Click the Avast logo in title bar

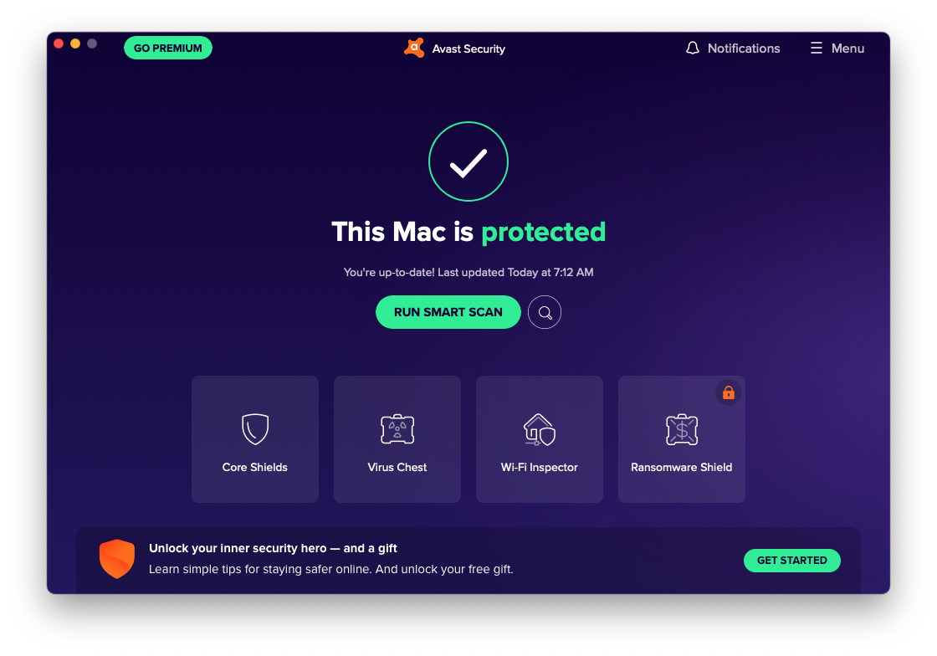point(414,49)
